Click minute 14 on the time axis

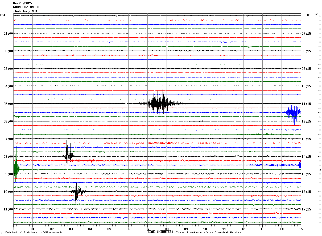tap(282, 229)
